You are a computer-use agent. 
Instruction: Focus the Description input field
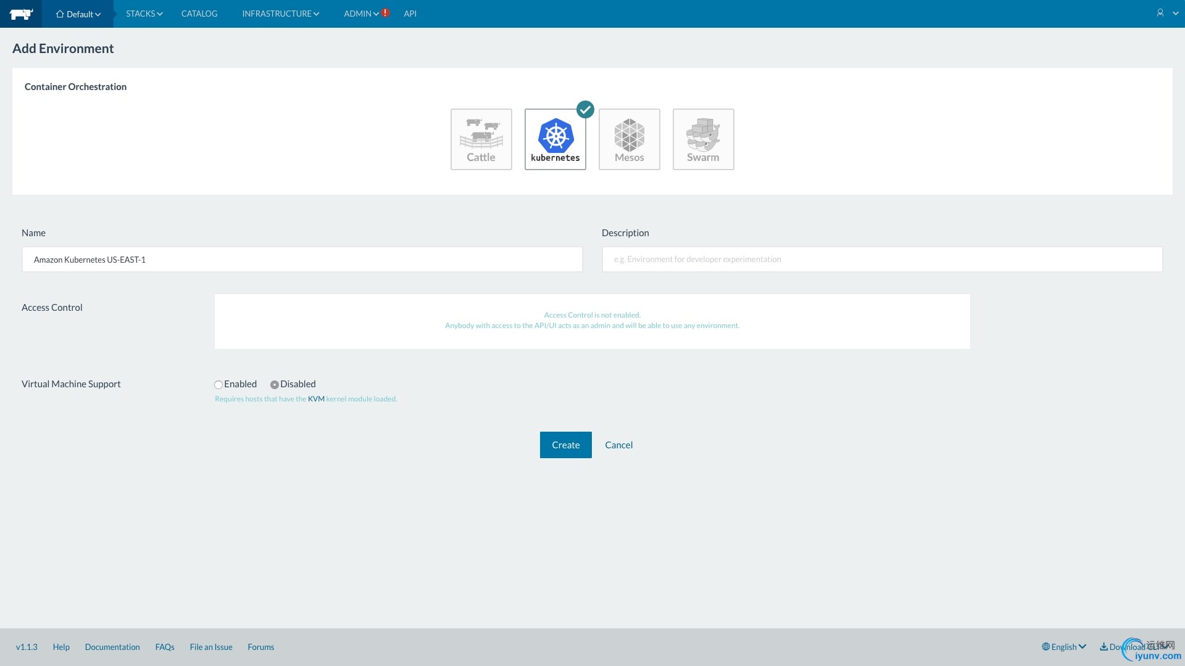pos(883,260)
